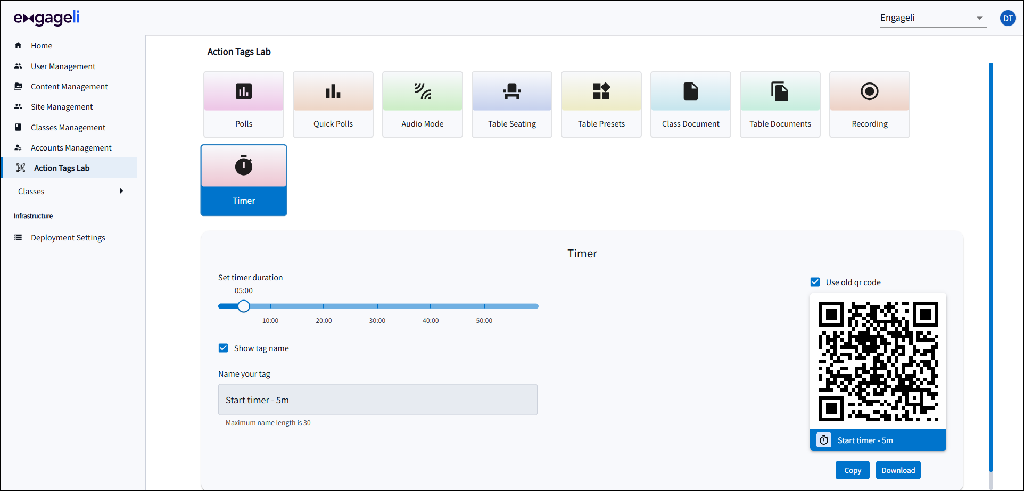This screenshot has height=491, width=1024.
Task: Click the Accounts Management icon
Action: tap(18, 147)
